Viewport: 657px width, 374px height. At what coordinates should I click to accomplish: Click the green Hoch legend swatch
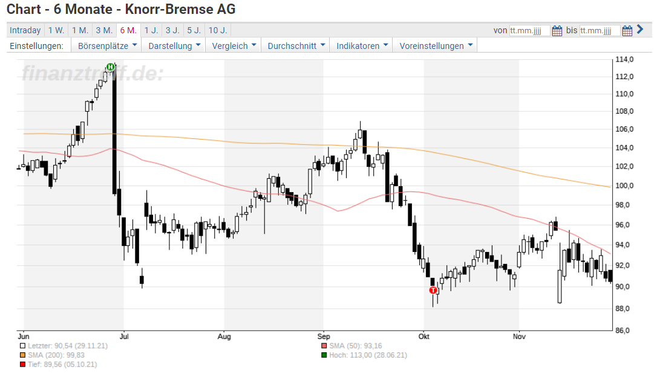click(324, 355)
